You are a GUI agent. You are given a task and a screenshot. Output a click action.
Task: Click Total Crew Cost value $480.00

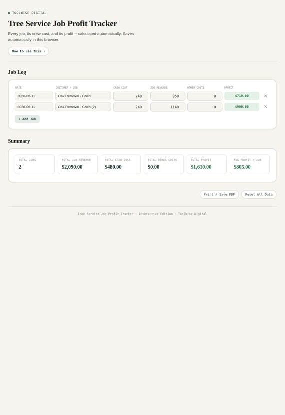pos(113,167)
